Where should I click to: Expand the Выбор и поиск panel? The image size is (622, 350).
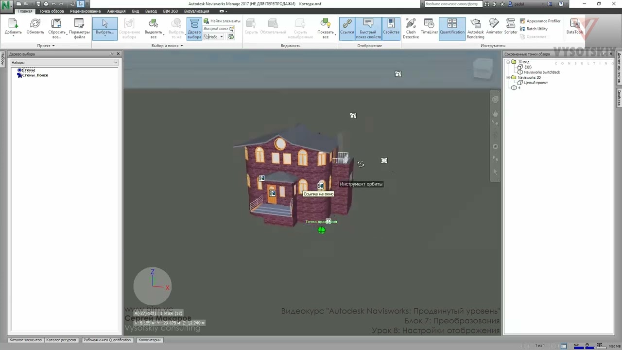[x=167, y=46]
